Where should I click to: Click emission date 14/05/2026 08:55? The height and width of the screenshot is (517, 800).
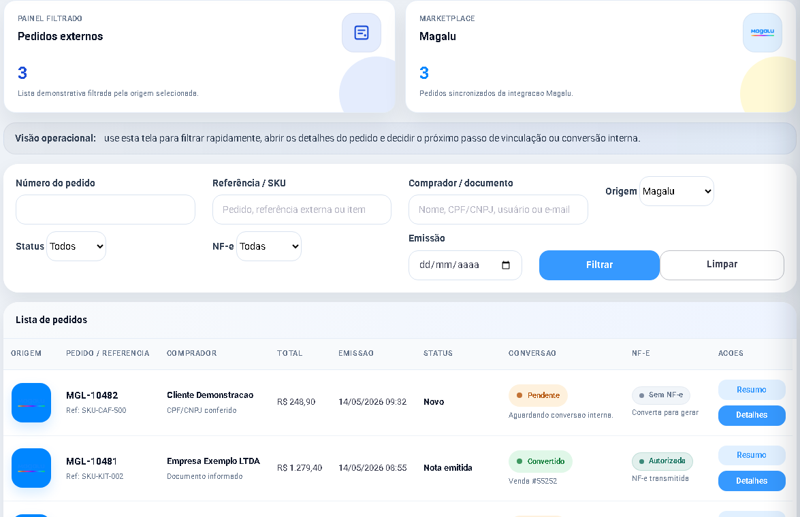point(372,467)
